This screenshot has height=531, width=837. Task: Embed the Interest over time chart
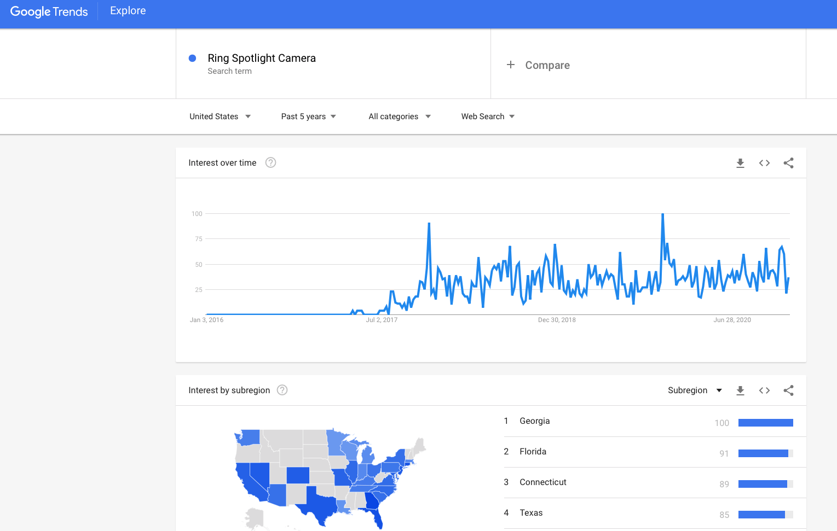(764, 163)
